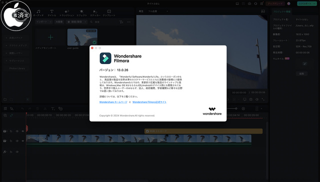
Task: Lock video track 1
Action: click(x=11, y=141)
